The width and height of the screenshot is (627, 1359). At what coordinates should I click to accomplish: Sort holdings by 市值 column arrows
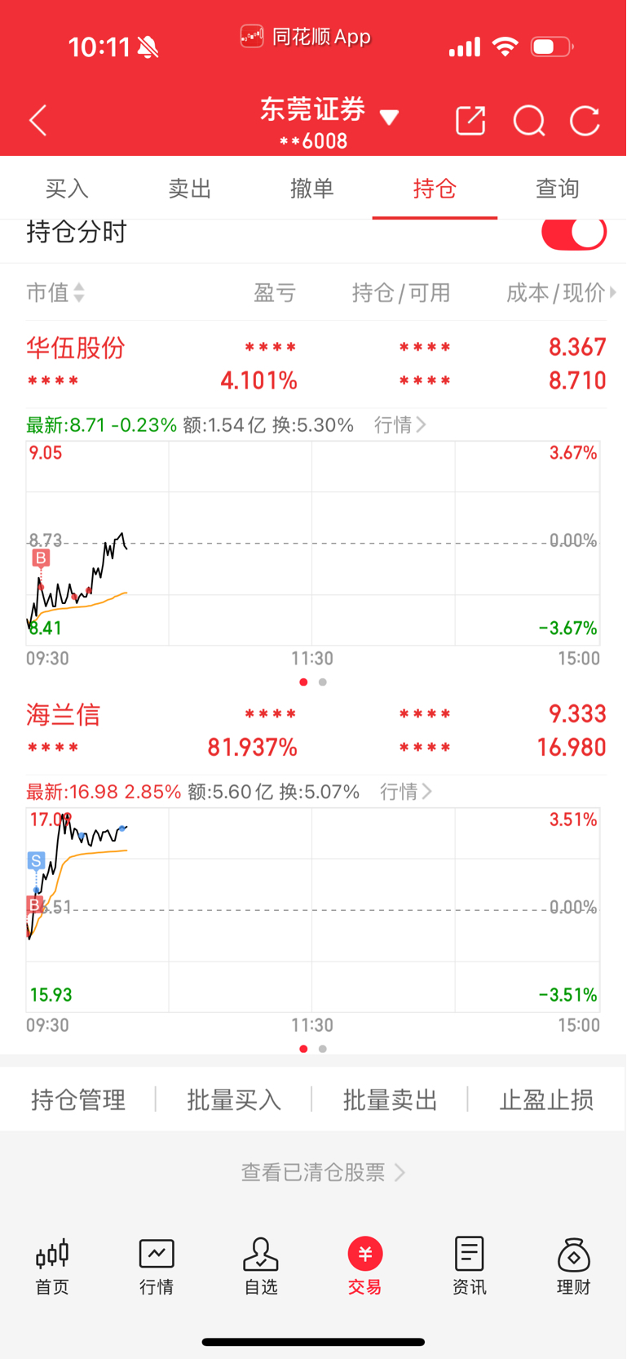click(79, 292)
